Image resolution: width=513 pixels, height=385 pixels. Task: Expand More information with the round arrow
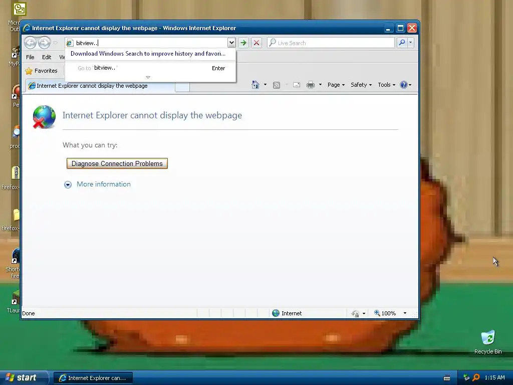68,184
